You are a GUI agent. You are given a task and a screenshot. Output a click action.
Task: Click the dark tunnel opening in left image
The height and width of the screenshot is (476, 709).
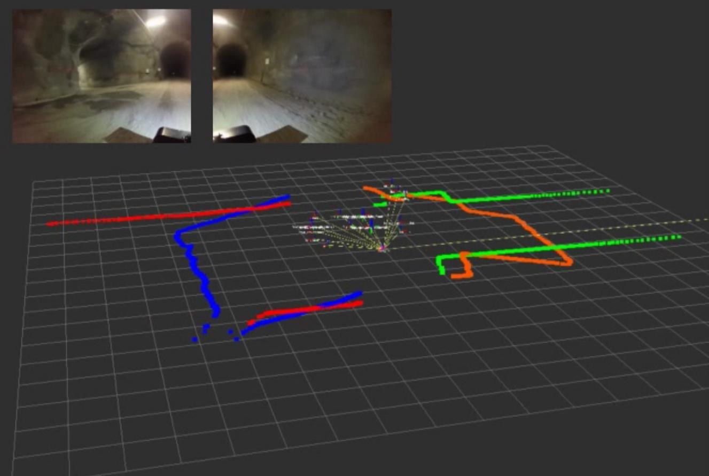[x=175, y=60]
